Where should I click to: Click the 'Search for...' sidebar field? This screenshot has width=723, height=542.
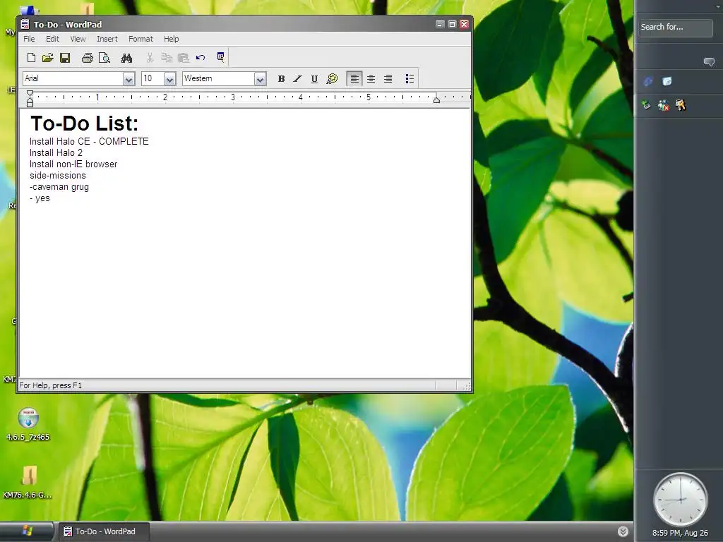[x=675, y=28]
